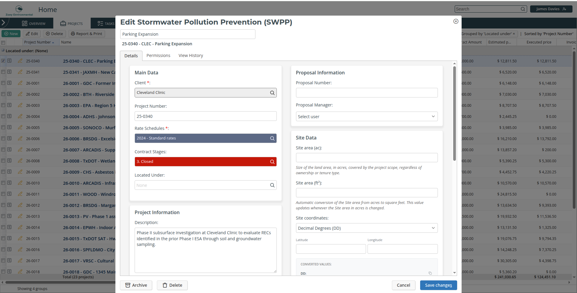Click the edit pencil for 26-0005
Image resolution: width=577 pixels, height=293 pixels.
(20, 127)
